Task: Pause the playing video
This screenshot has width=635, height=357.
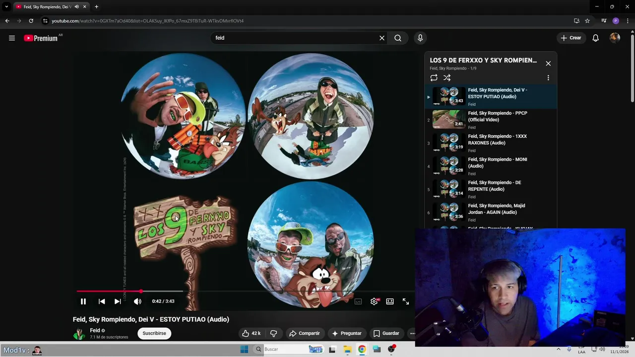Action: click(x=83, y=301)
